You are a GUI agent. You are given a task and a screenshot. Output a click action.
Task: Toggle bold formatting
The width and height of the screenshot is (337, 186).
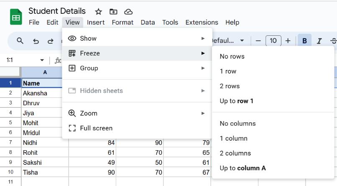tap(304, 41)
